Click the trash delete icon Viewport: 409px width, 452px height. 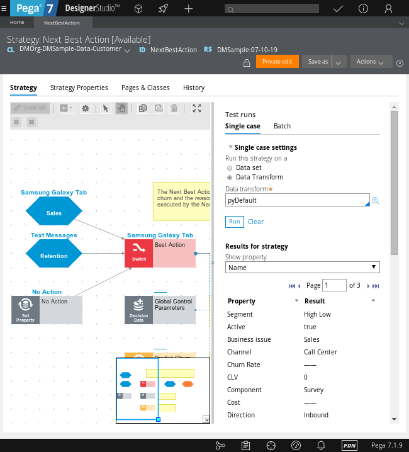[174, 108]
